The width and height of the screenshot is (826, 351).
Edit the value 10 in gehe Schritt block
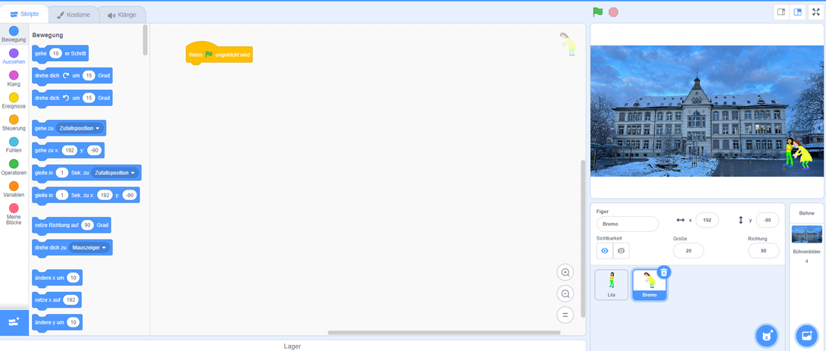pos(56,53)
